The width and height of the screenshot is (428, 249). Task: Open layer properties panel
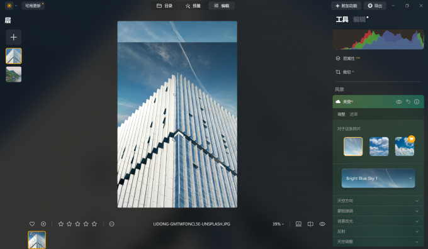click(x=347, y=58)
